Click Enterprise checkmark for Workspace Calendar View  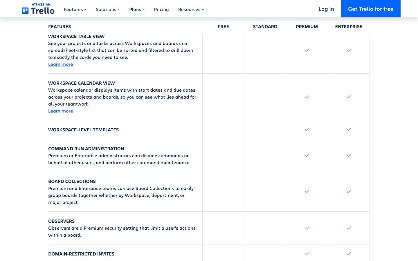point(349,97)
